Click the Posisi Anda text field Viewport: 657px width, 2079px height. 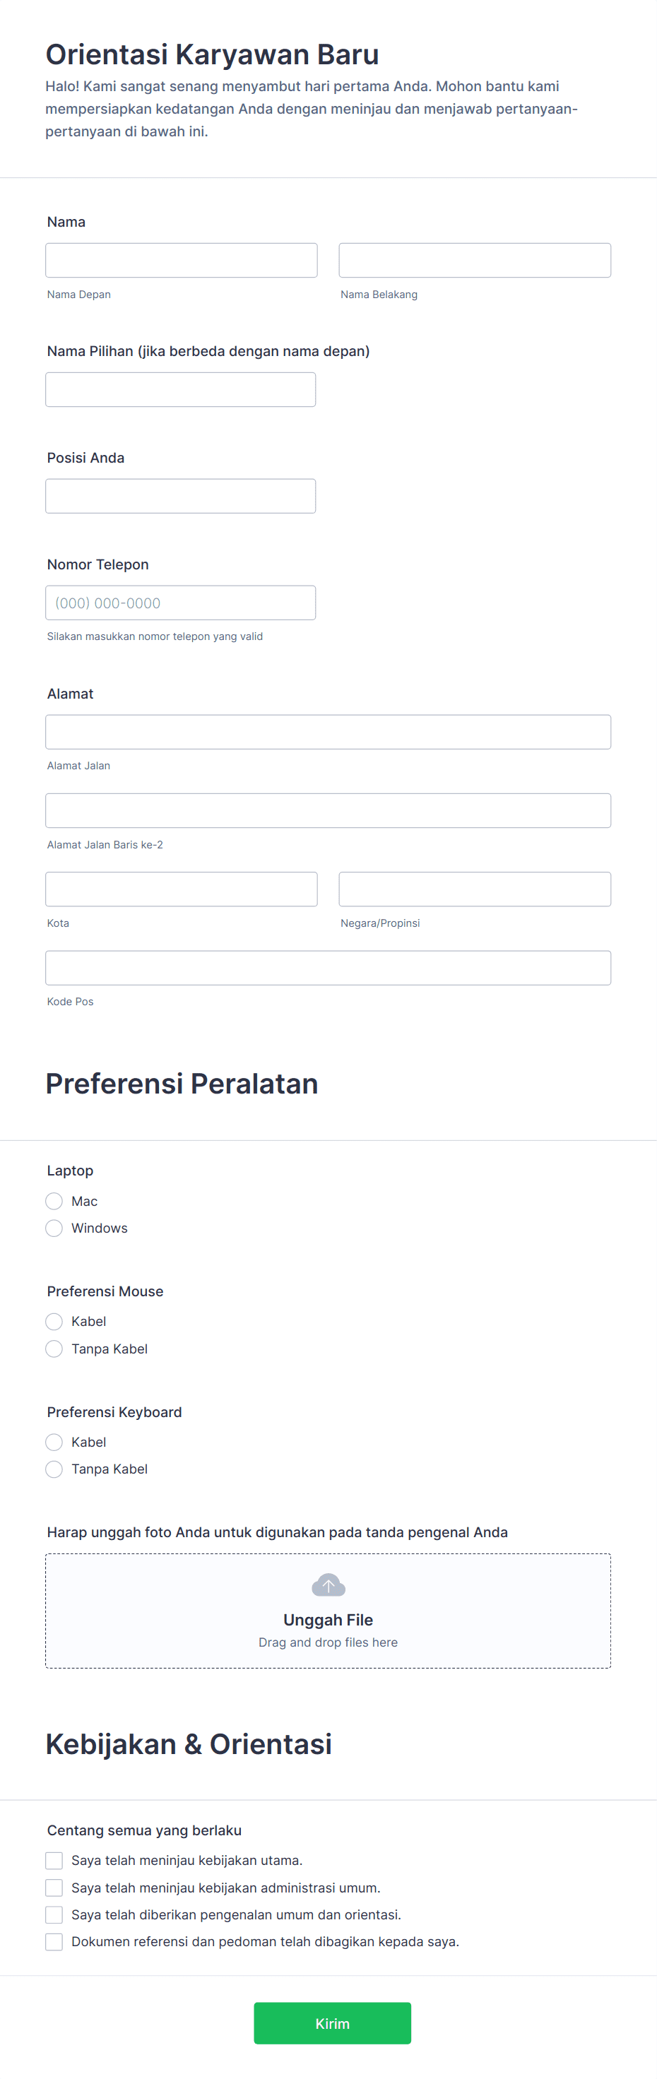pos(181,495)
